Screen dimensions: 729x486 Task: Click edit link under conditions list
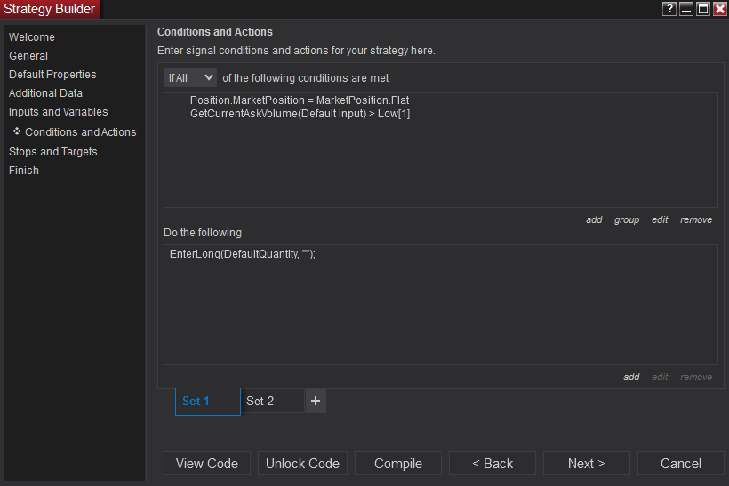659,219
